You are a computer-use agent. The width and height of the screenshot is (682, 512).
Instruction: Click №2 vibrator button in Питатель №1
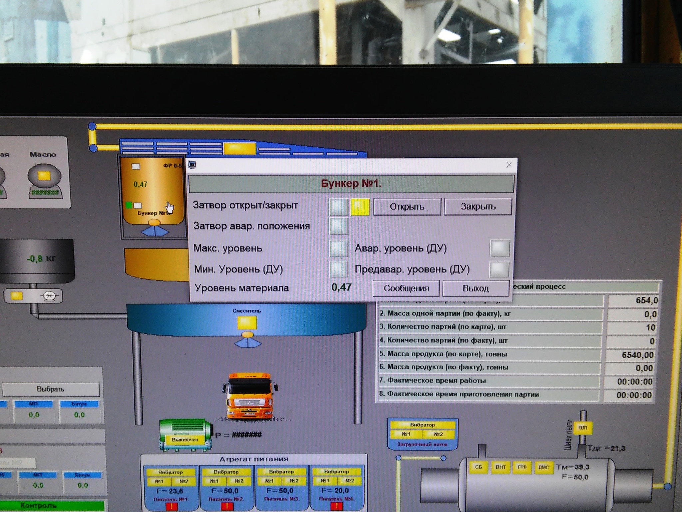[183, 481]
